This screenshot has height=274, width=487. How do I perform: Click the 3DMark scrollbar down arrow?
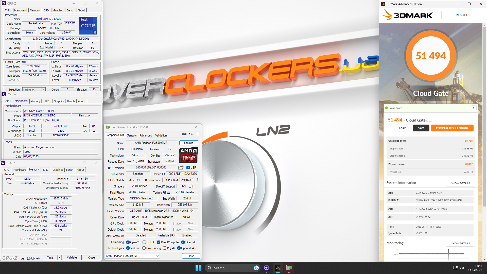485,259
